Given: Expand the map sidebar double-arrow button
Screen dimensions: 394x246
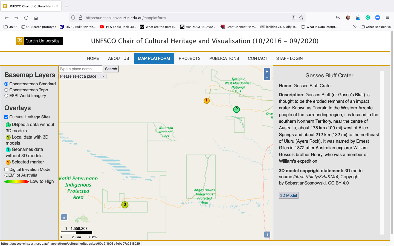Looking at the screenshot, I should (64, 218).
